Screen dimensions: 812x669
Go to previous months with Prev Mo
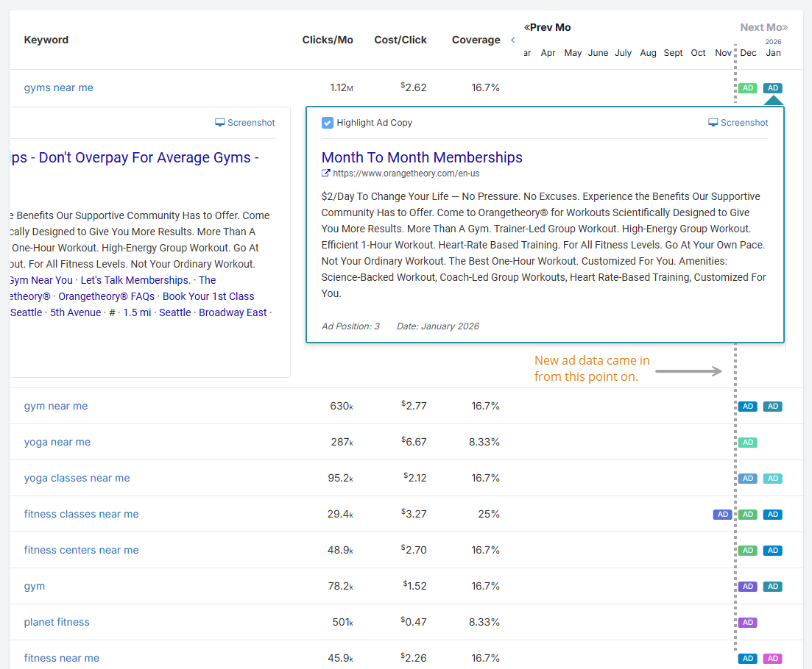pos(548,27)
